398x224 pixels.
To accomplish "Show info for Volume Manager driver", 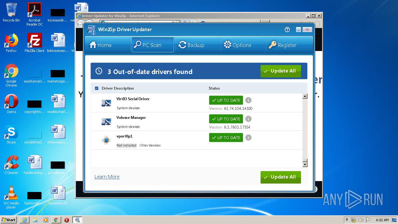I will (x=248, y=119).
